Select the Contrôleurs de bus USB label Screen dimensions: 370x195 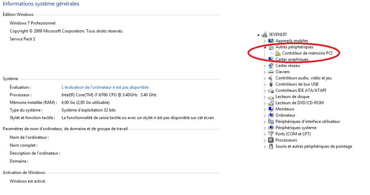[297, 84]
